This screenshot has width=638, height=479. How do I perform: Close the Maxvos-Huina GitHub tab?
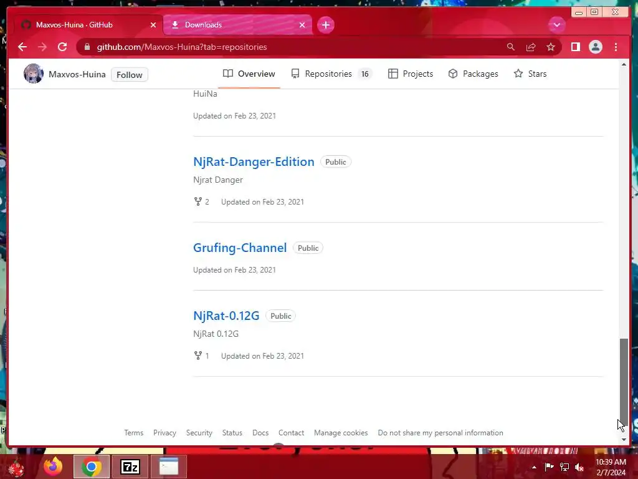coord(153,25)
